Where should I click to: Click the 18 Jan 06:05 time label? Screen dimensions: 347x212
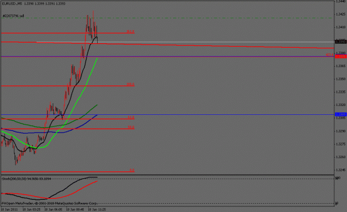coord(53,209)
